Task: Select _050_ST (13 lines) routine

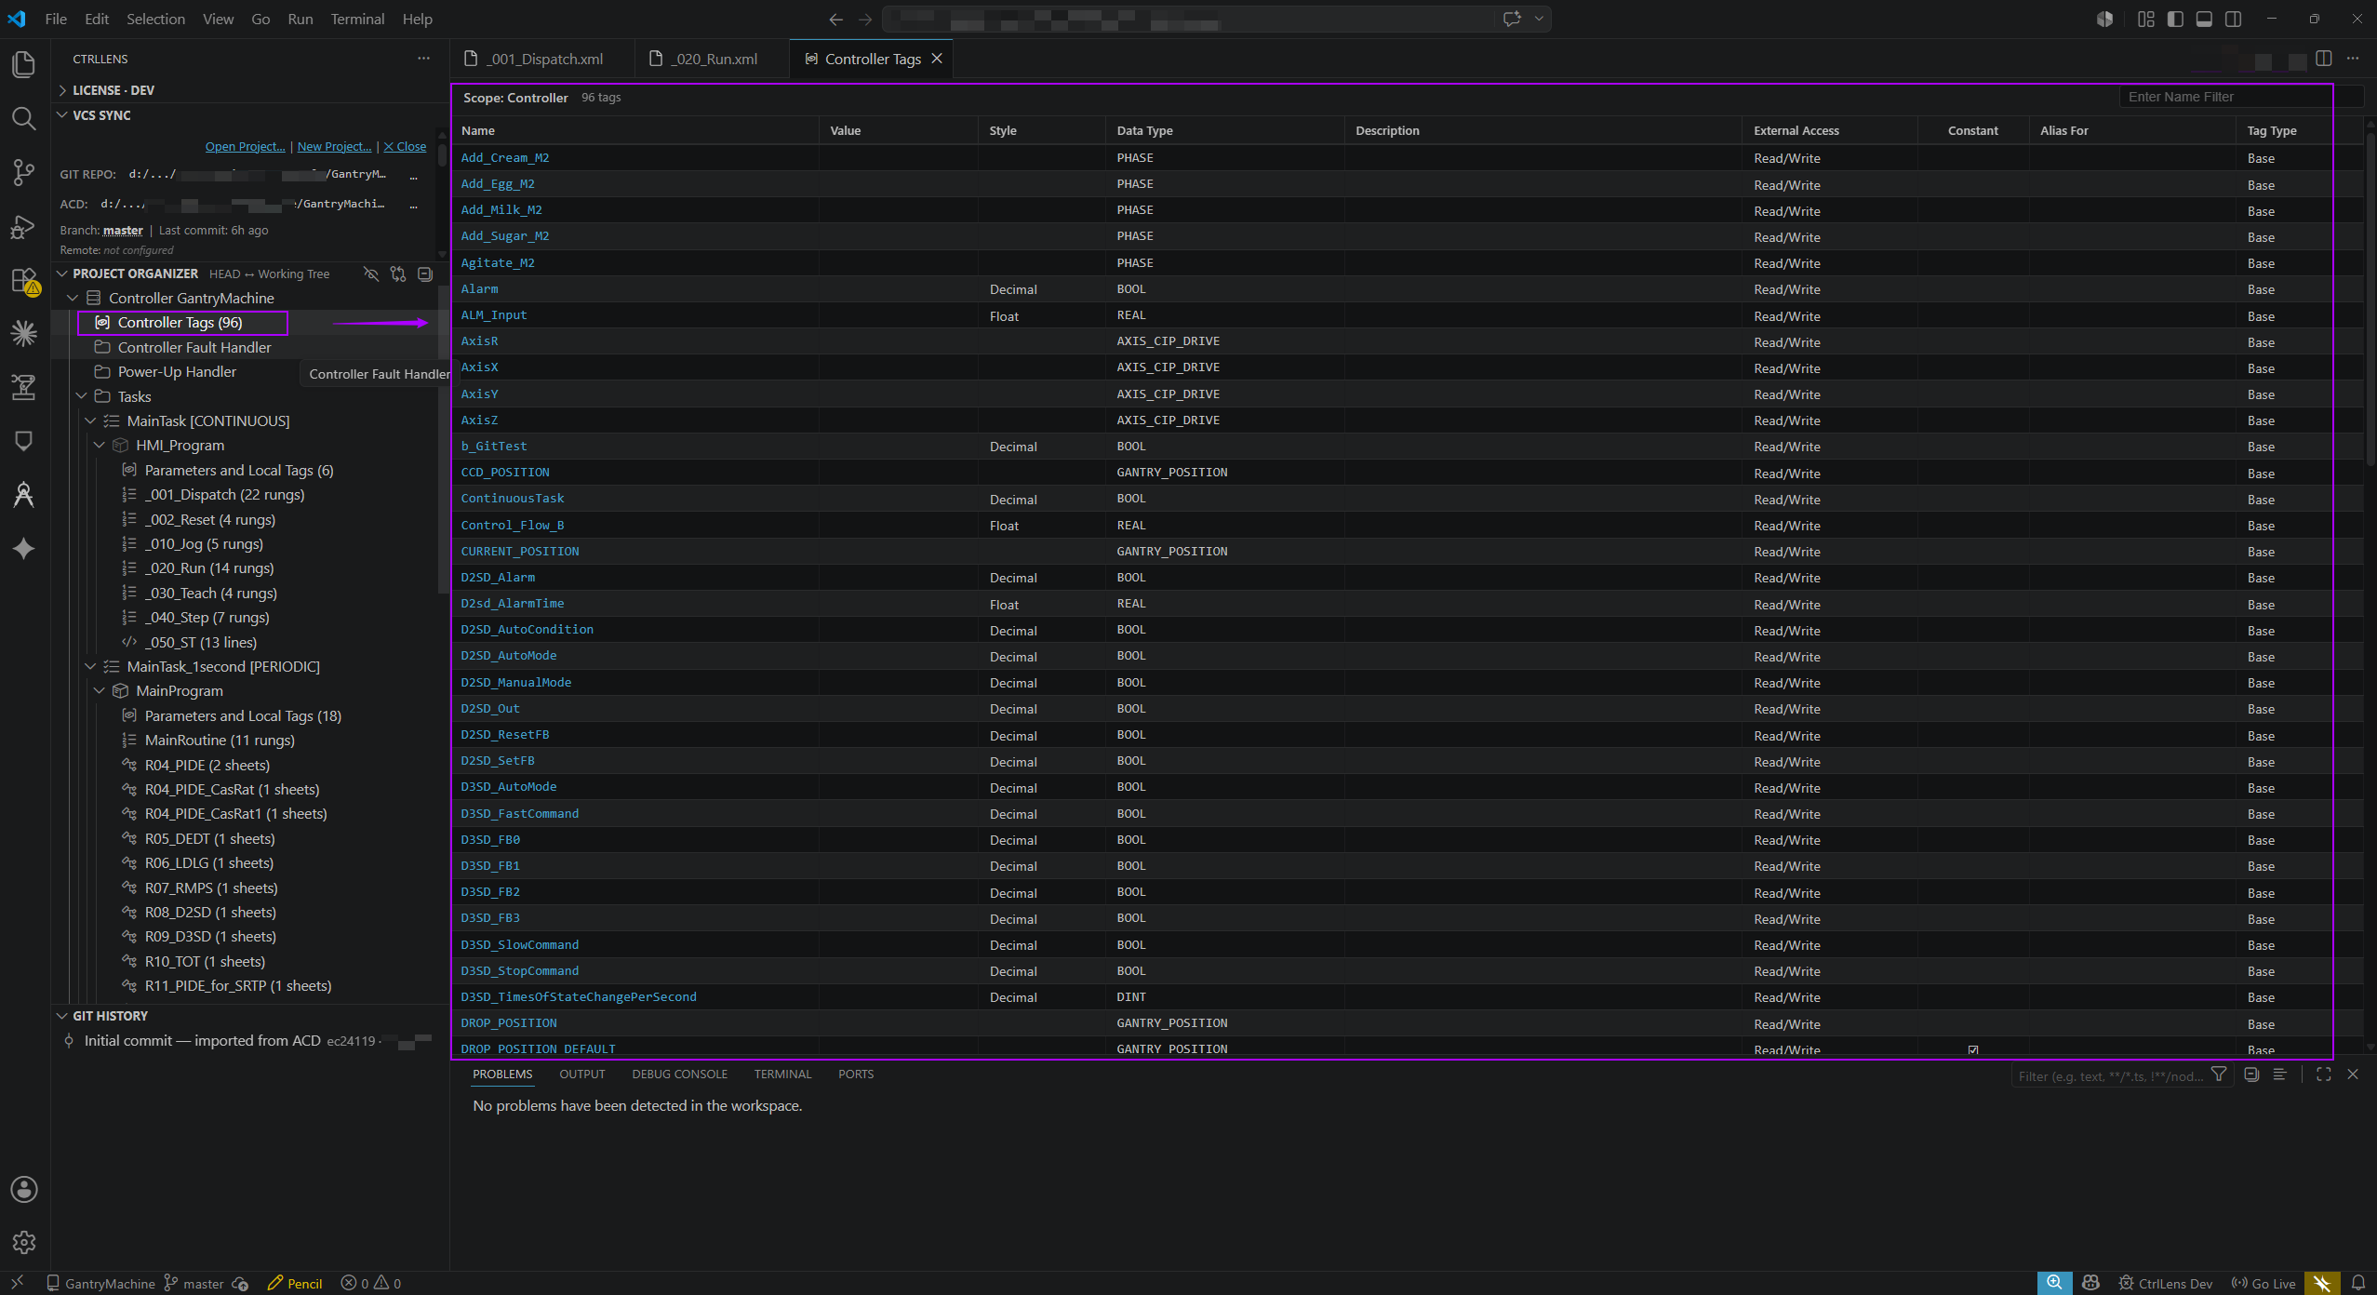Action: pyautogui.click(x=201, y=642)
